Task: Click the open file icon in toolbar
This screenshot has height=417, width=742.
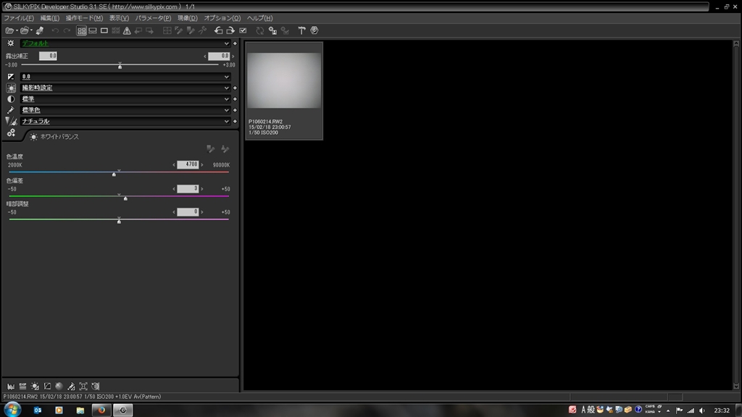Action: coord(9,30)
